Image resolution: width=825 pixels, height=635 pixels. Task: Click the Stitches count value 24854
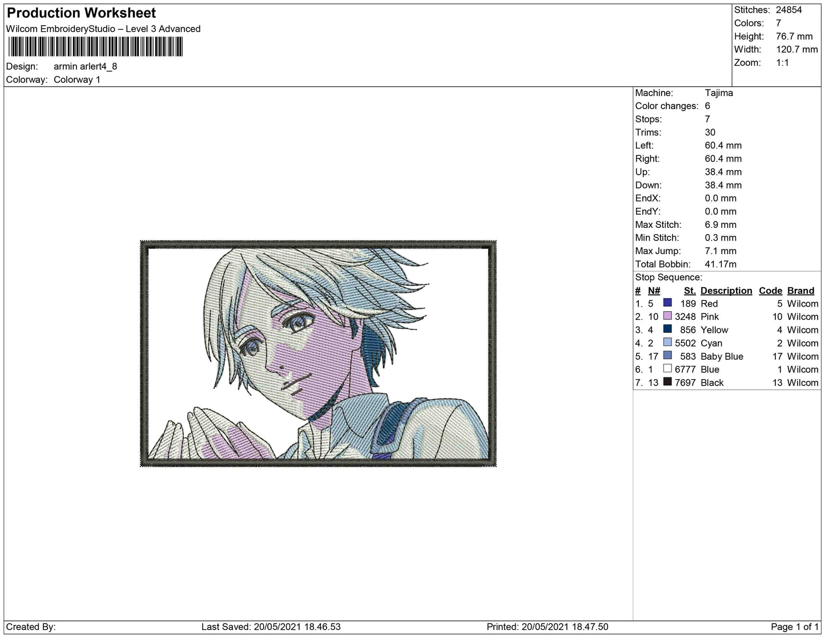click(x=788, y=10)
